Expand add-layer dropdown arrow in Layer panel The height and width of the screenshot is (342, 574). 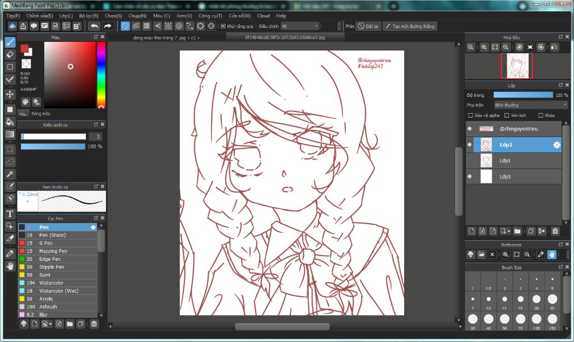click(509, 231)
